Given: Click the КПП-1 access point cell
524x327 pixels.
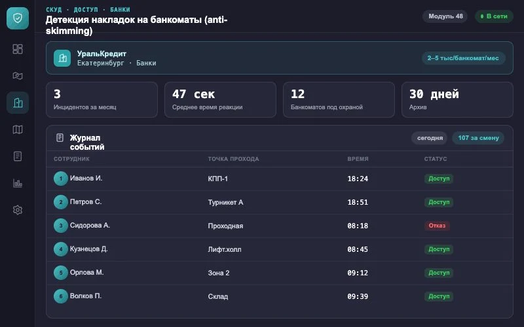Looking at the screenshot, I should tap(218, 179).
